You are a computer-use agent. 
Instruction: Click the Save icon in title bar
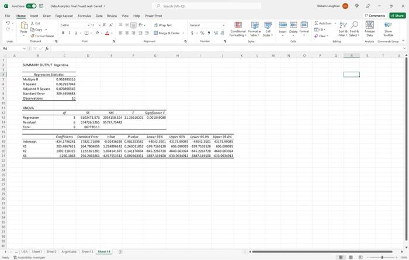point(41,6)
